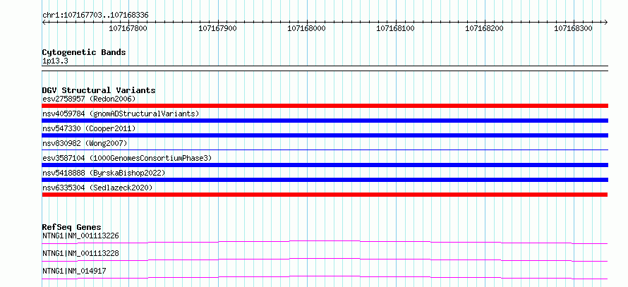Open variant nsv830982 (Wong2007) label
Screen dimensions: 628x287
tap(85, 143)
